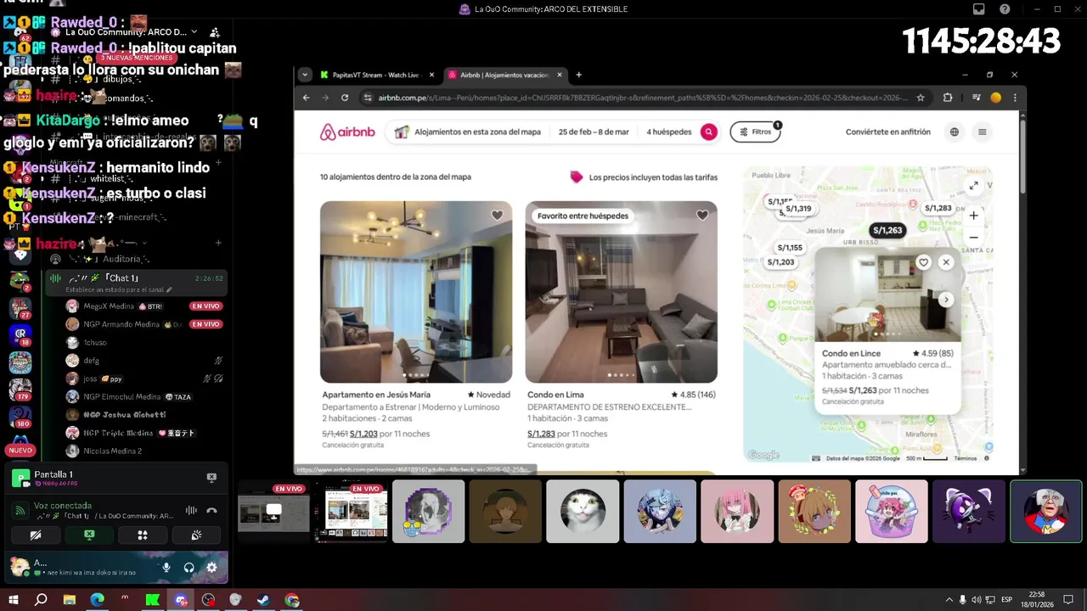
Task: Go back in the browser
Action: coord(307,98)
